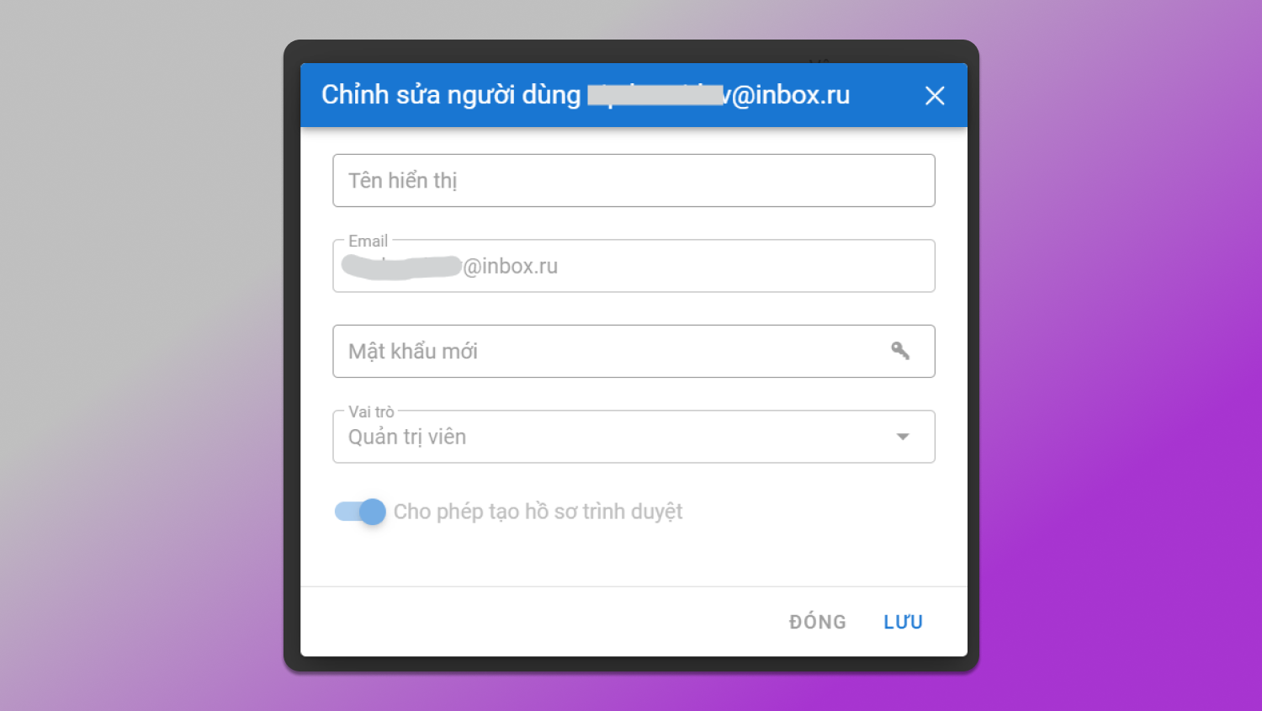
Task: Expand the Vai trò dropdown arrow
Action: click(903, 437)
